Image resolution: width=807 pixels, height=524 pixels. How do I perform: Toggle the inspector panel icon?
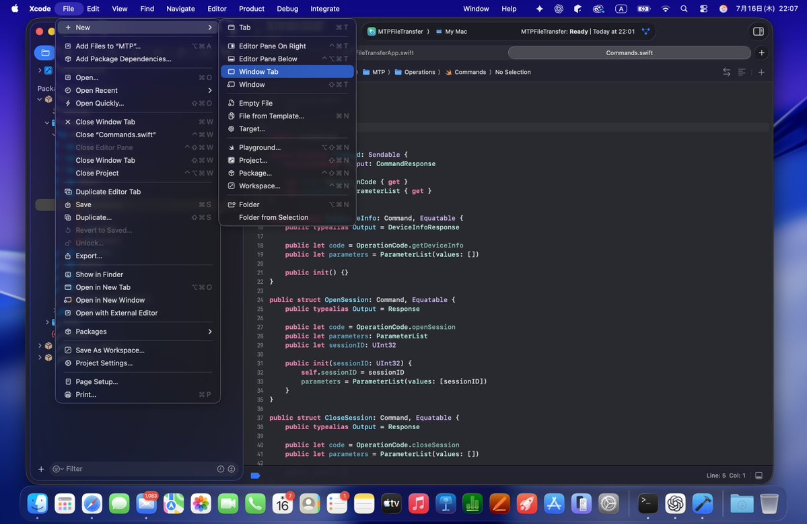pyautogui.click(x=758, y=32)
